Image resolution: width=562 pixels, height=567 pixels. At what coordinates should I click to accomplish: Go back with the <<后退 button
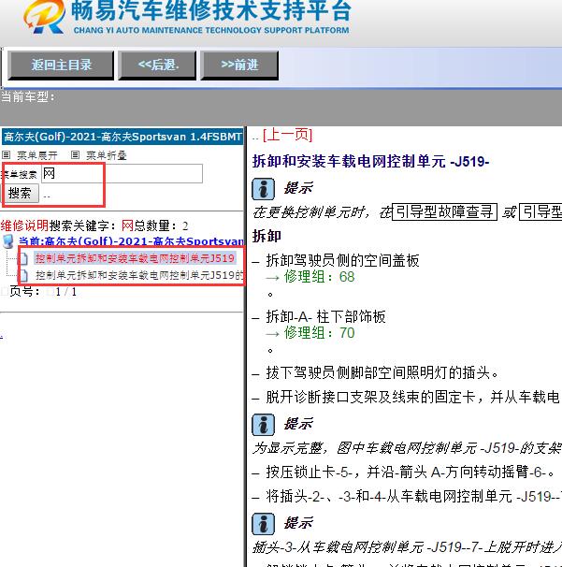tap(157, 65)
